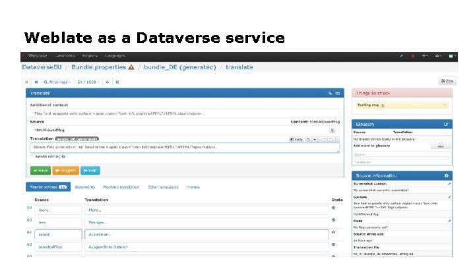The width and height of the screenshot is (475, 267).
Task: Open the navbar dropdown next to the user avatar
Action: click(438, 56)
